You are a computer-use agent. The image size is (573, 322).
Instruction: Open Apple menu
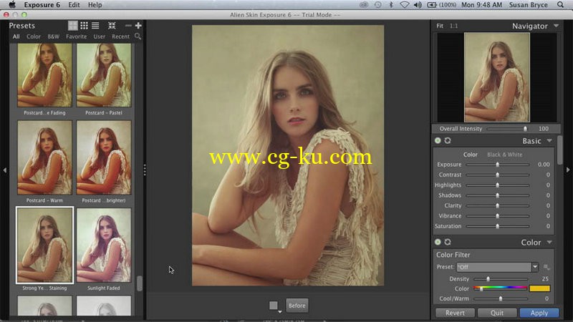click(12, 5)
